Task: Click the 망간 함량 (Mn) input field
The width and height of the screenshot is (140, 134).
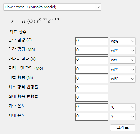Action: pos(92,51)
